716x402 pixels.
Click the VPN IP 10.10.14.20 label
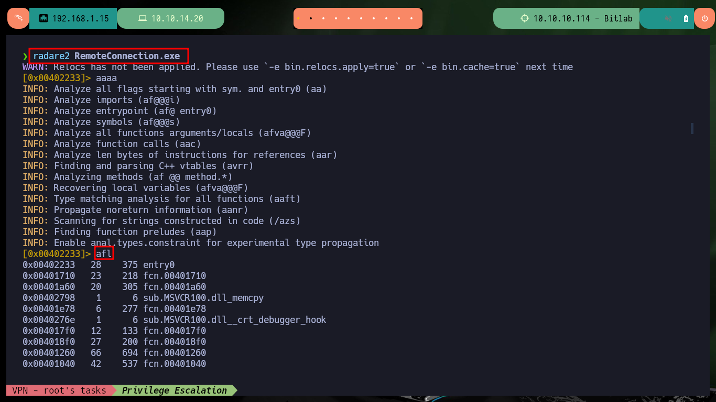[177, 18]
